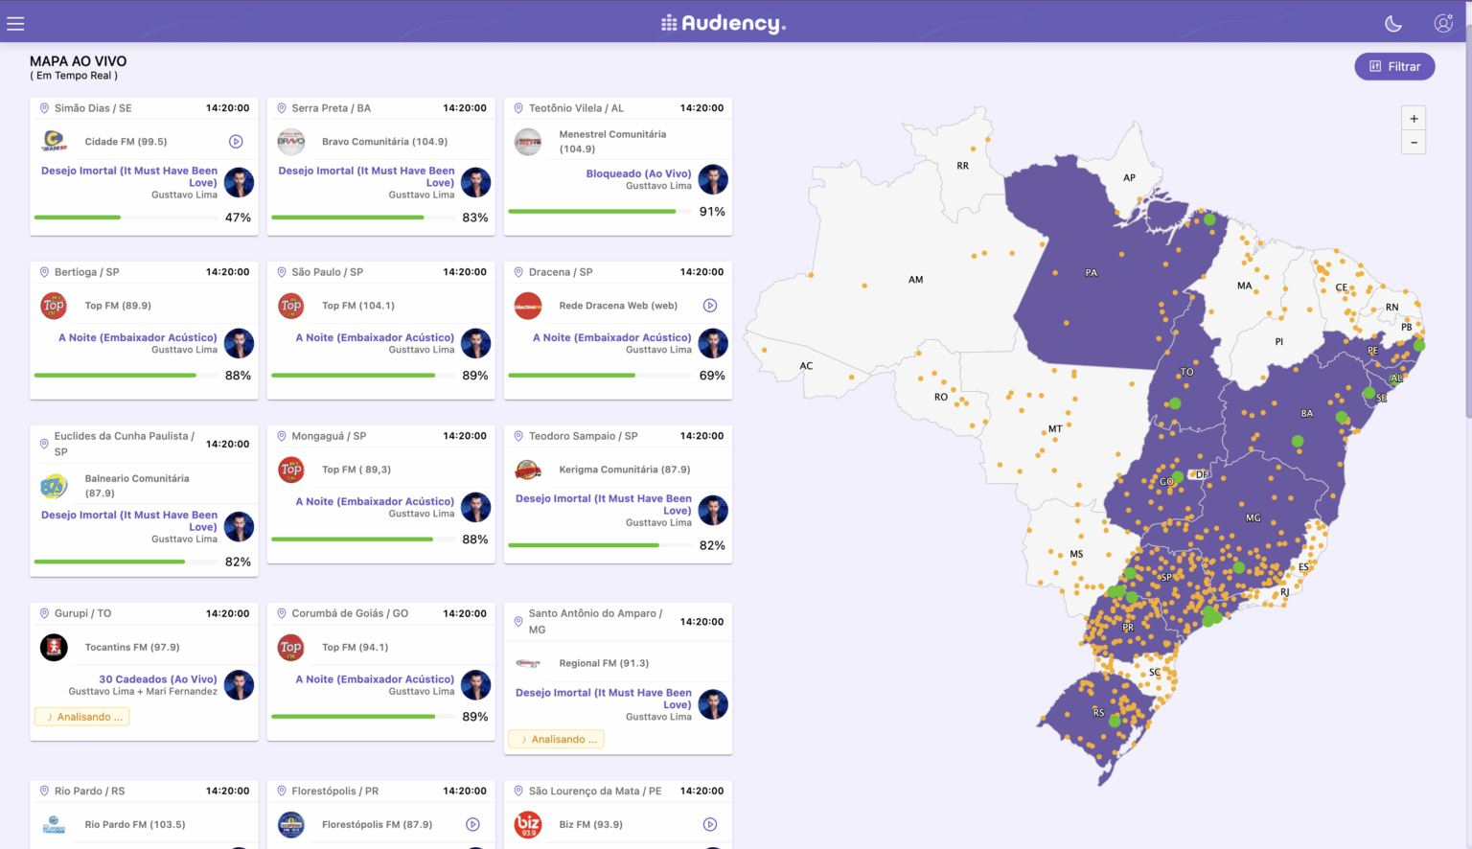Click location pin for Gurupi / TO
The image size is (1472, 849).
44,613
